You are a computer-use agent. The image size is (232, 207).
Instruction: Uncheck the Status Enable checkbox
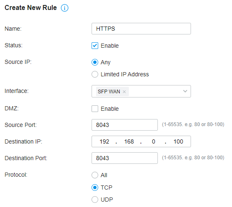[x=95, y=46]
